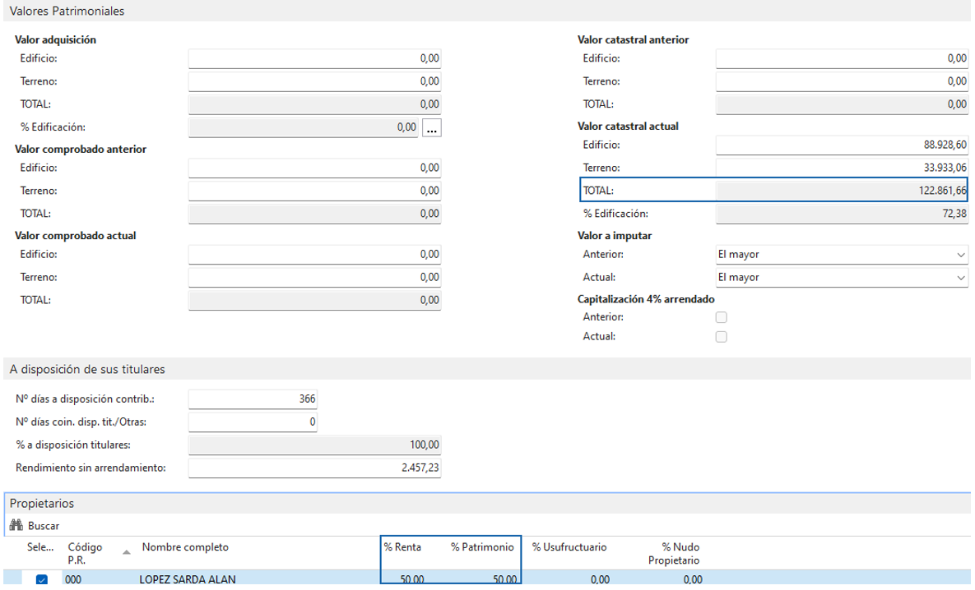Focus Edificio field under Valor catastral anterior

click(842, 58)
